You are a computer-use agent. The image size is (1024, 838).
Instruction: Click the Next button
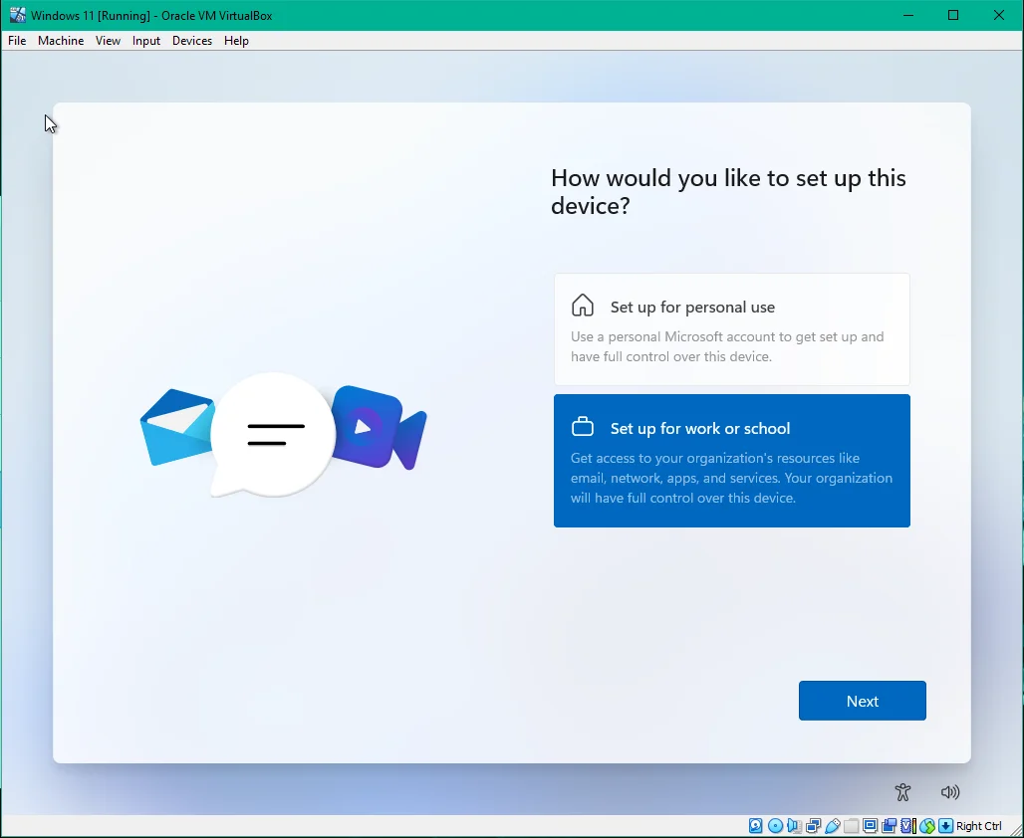point(862,701)
